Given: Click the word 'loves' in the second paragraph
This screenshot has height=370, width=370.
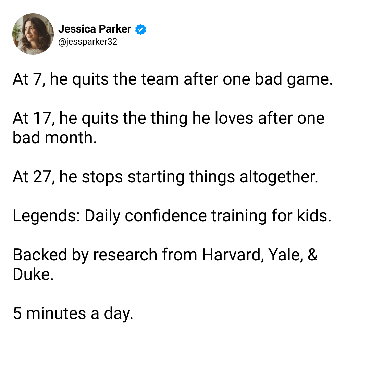Looking at the screenshot, I should (234, 118).
